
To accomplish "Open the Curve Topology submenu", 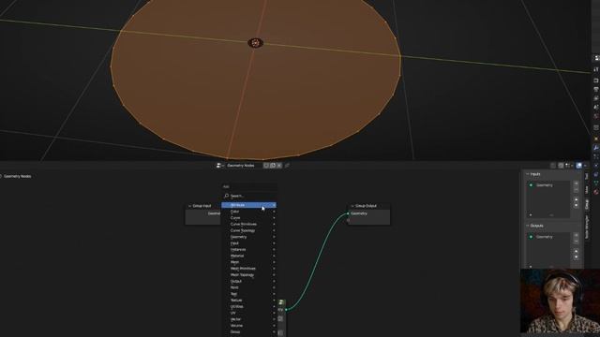I will [x=248, y=230].
